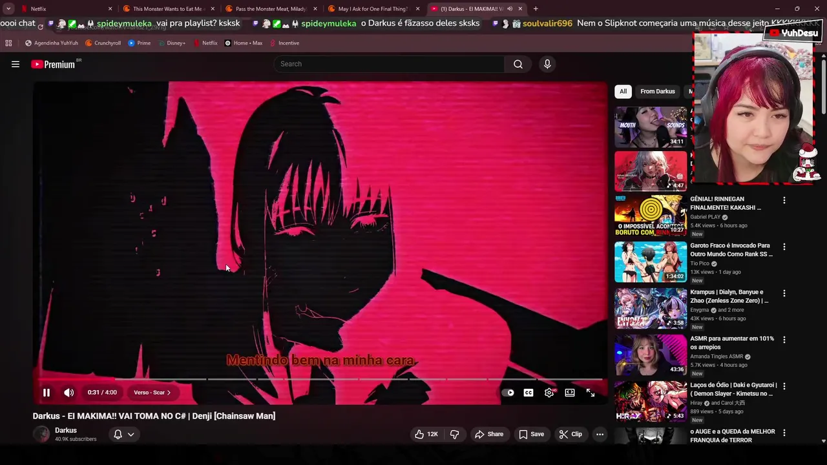The image size is (827, 465).
Task: Open 'Krampus | Dialyn, Banyue' video
Action: pos(729,296)
